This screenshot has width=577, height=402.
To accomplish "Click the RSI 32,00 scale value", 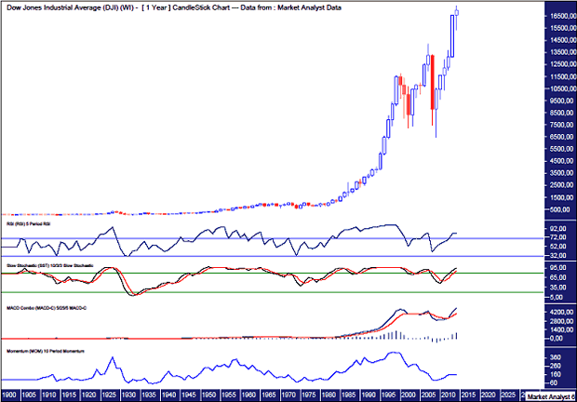I will click(x=559, y=255).
